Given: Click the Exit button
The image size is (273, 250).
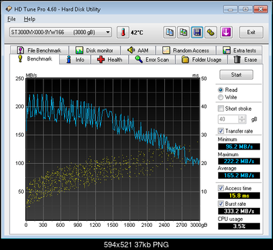Looking at the screenshot, I should (x=251, y=32).
